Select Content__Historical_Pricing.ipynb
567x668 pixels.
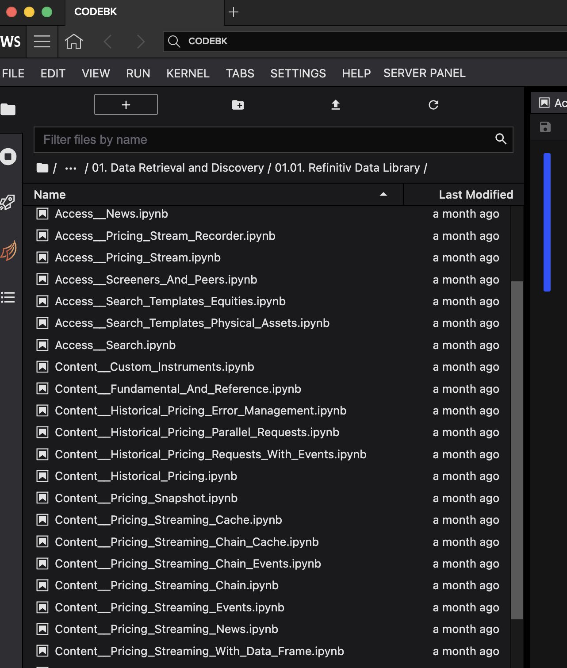pyautogui.click(x=273, y=476)
